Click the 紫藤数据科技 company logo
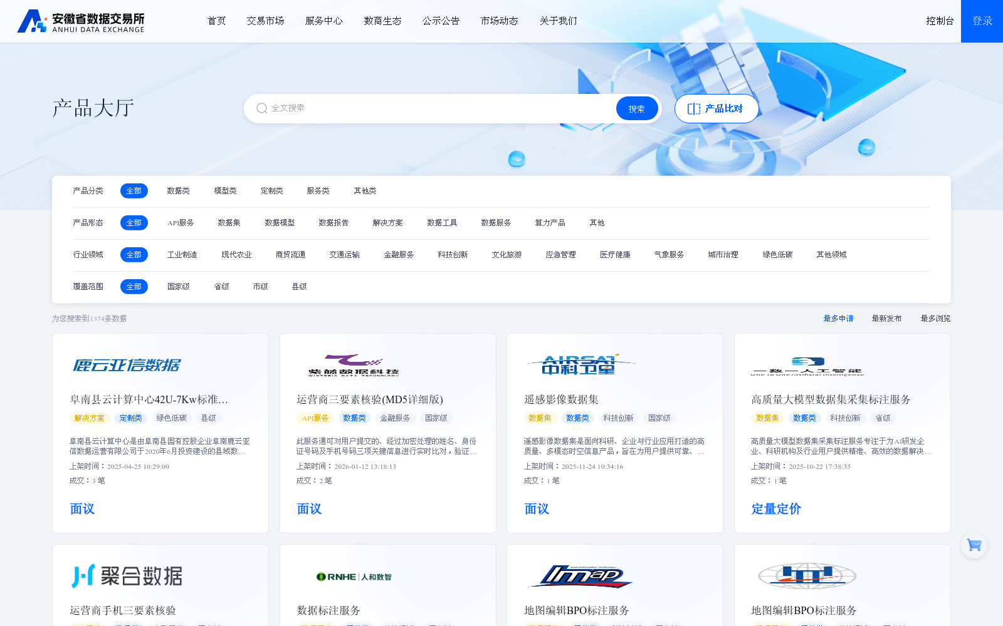Image resolution: width=1003 pixels, height=626 pixels. coord(354,365)
